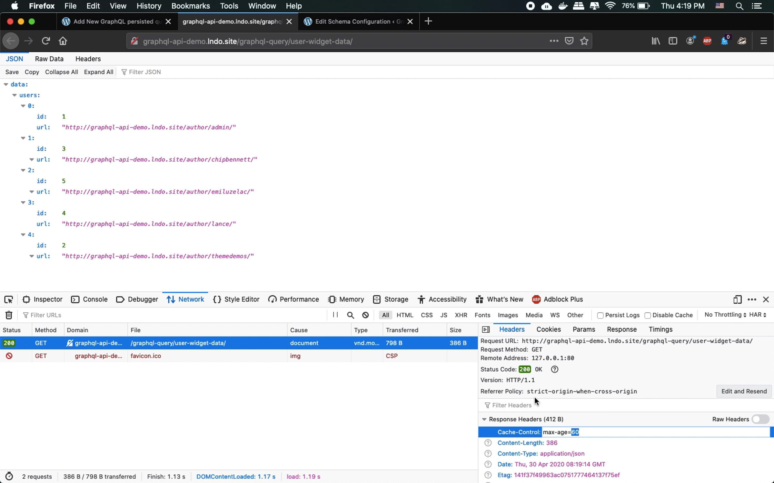Collapse users item 0

tap(23, 106)
